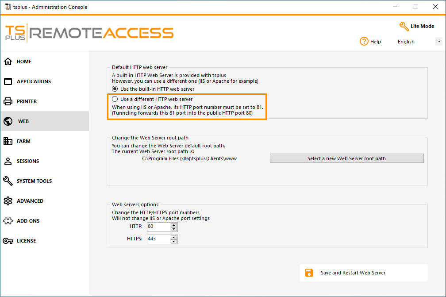Click the Add-ons puzzle piece icon
This screenshot has height=297, width=446.
tap(8, 221)
